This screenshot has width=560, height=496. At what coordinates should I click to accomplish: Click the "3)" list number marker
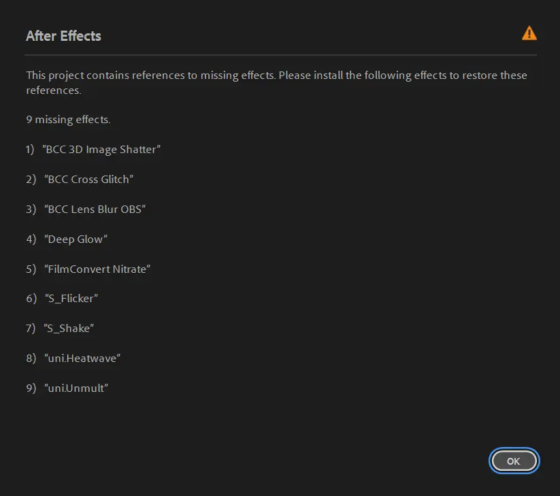tap(31, 210)
